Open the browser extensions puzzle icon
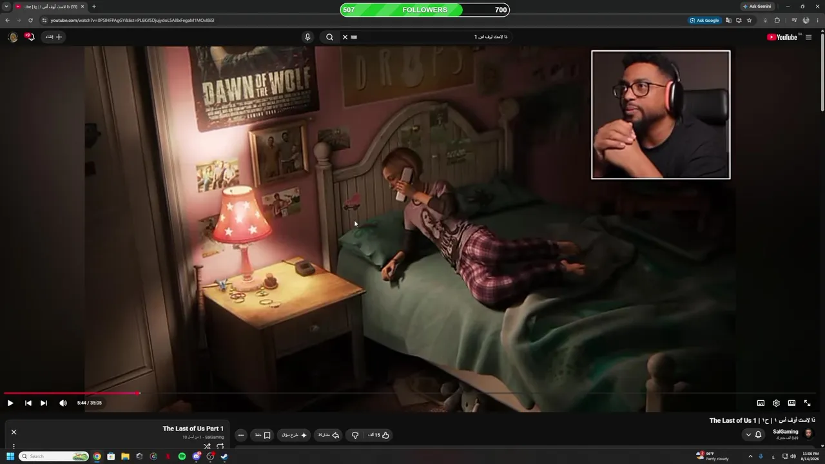Screen dimensions: 825x464 pos(777,20)
